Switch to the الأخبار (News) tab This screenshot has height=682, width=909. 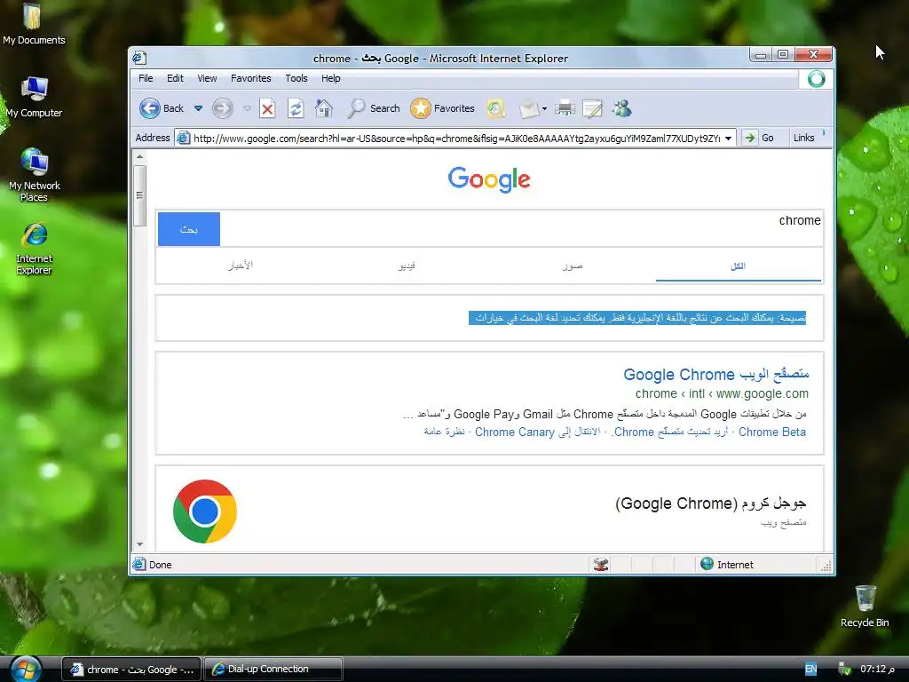(240, 266)
